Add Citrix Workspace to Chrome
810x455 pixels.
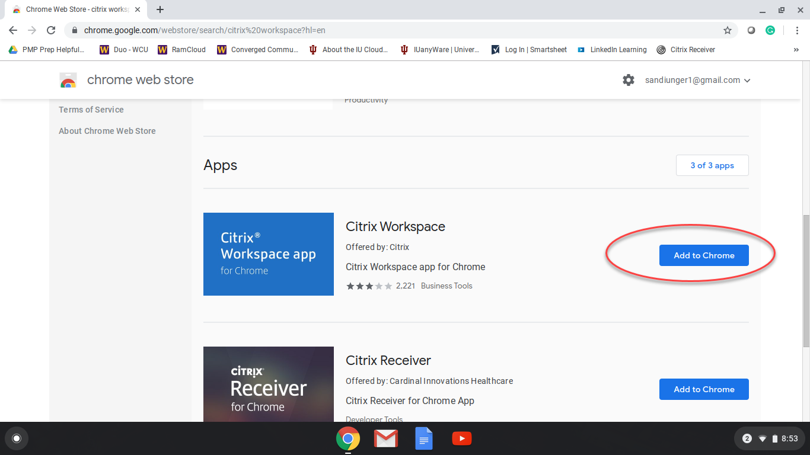tap(704, 255)
